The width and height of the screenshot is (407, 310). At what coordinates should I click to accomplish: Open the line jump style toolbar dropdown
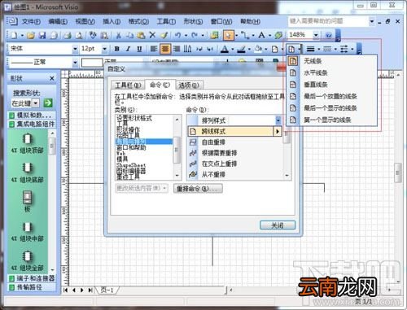300,49
